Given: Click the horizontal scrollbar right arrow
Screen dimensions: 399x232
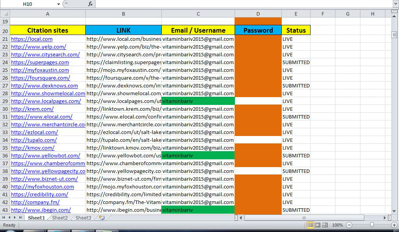Looking at the screenshot, I should tap(385, 218).
